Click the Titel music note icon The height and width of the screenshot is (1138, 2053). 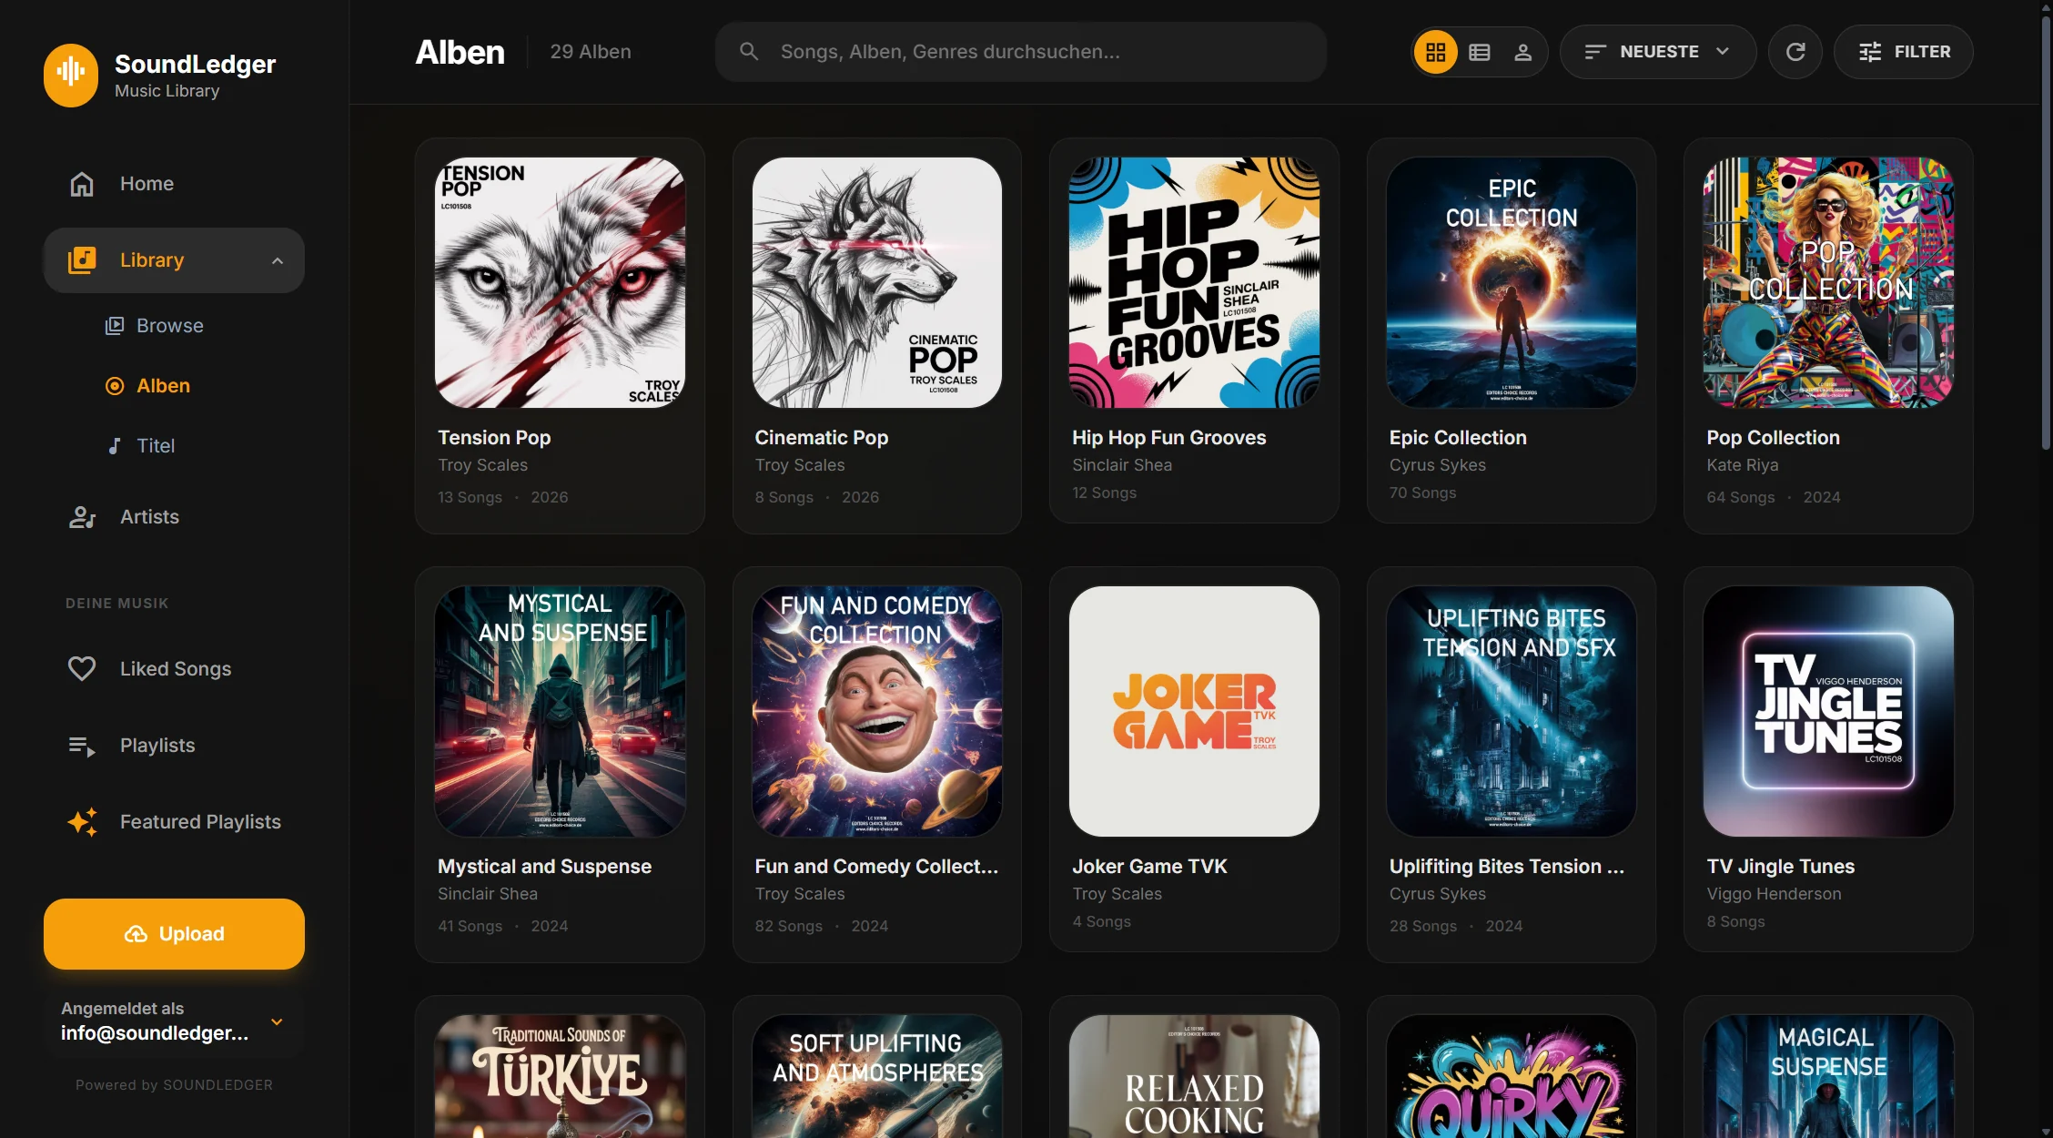[115, 446]
